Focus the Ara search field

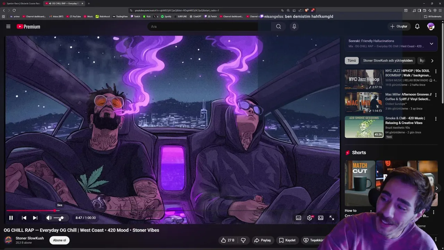[x=209, y=26]
